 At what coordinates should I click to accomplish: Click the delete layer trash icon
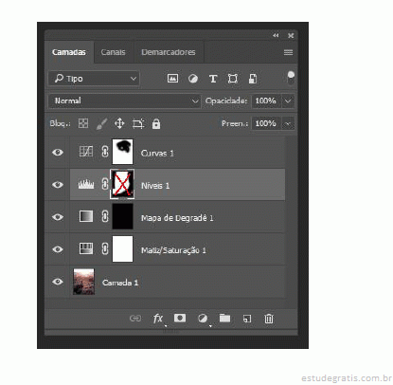(269, 319)
